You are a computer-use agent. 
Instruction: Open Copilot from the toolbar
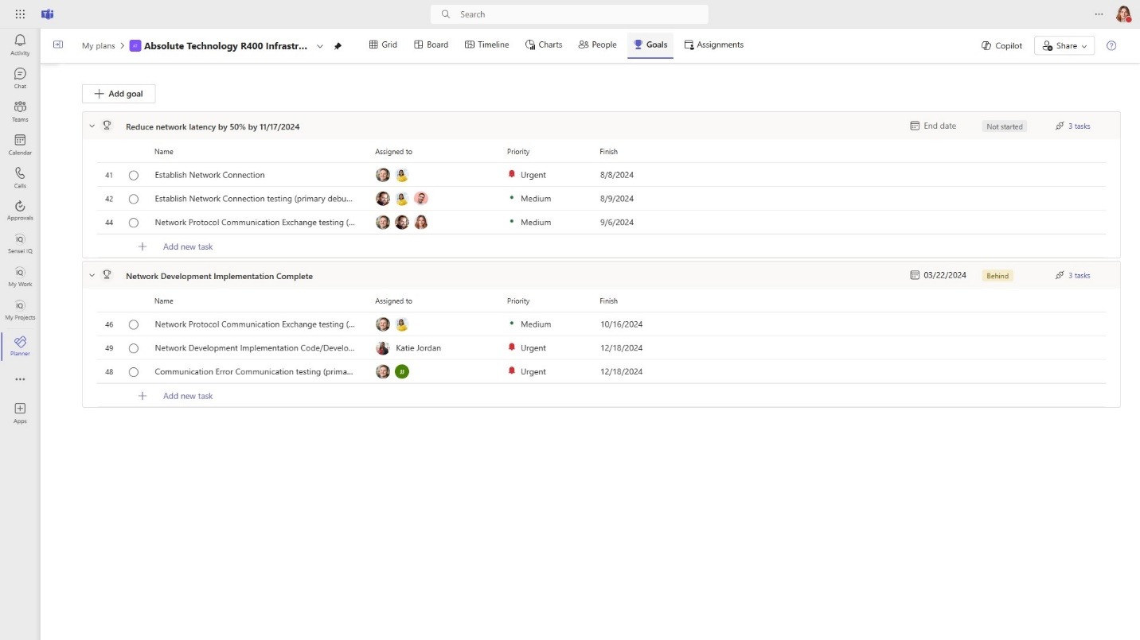point(1001,45)
